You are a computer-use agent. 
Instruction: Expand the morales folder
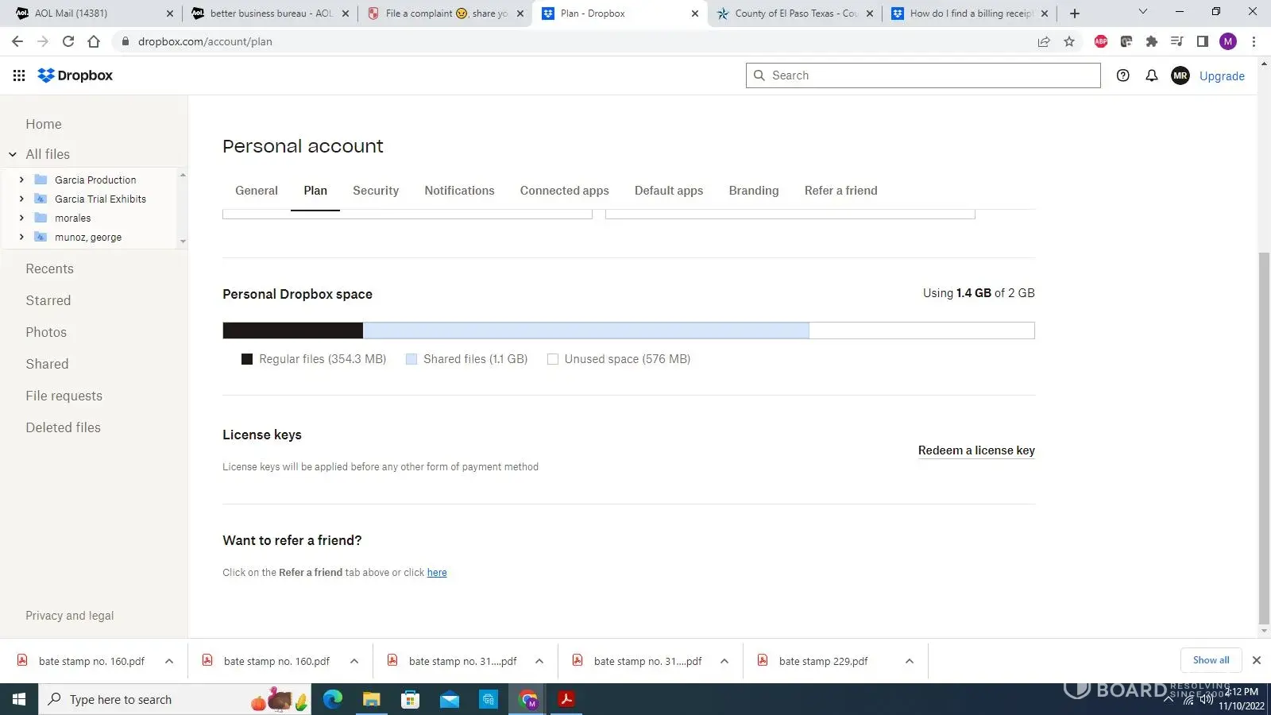click(x=21, y=218)
